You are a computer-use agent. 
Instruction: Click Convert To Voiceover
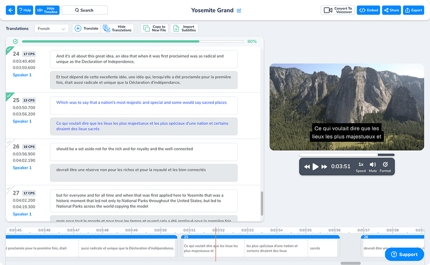pyautogui.click(x=338, y=10)
